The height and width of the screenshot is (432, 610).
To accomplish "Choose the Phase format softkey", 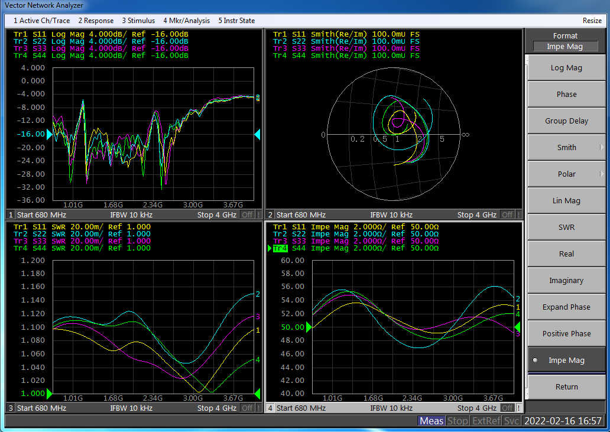I will (566, 95).
